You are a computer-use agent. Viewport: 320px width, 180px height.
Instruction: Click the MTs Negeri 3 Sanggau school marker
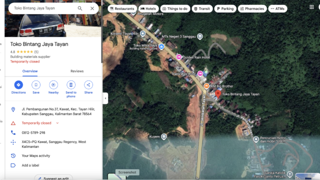coord(200,36)
